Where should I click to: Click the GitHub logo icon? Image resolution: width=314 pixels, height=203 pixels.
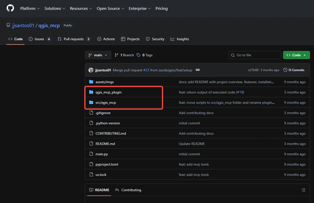point(10,8)
